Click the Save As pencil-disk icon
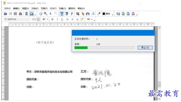The image size is (181, 102). (x=15, y=14)
